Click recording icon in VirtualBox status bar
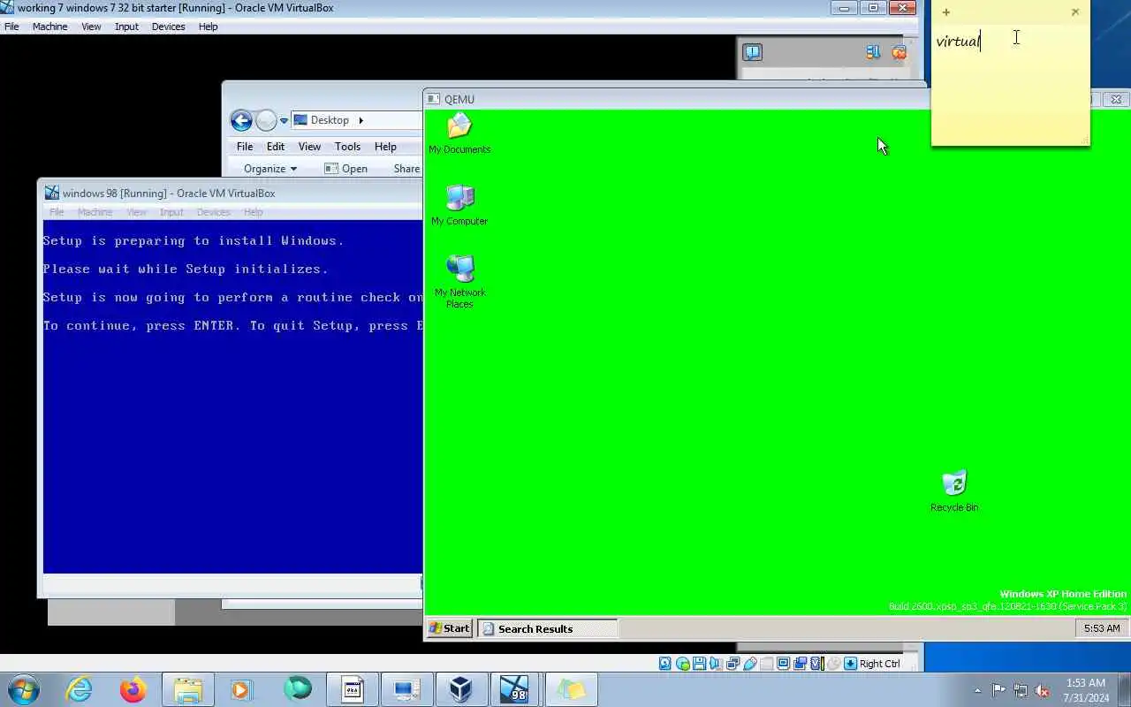Image resolution: width=1131 pixels, height=707 pixels. 800,664
